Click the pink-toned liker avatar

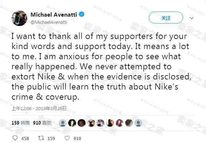tap(119, 123)
